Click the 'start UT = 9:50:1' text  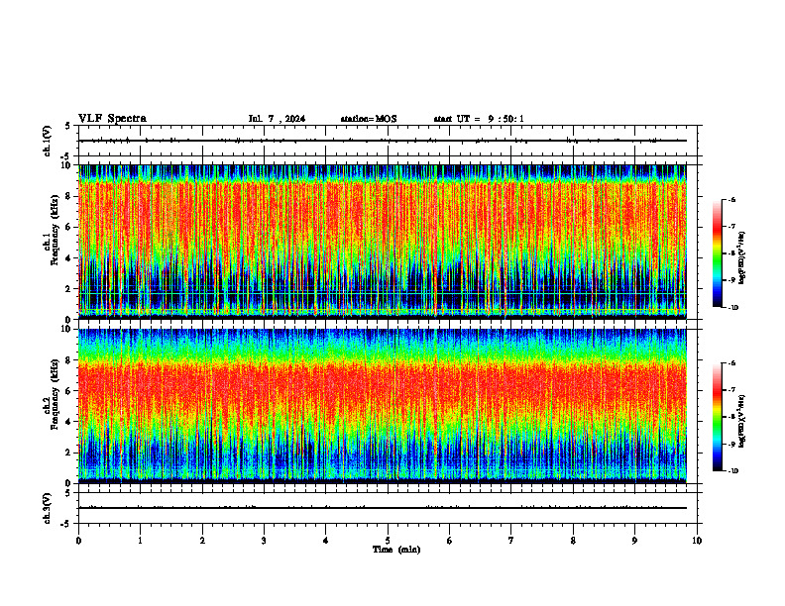[479, 119]
